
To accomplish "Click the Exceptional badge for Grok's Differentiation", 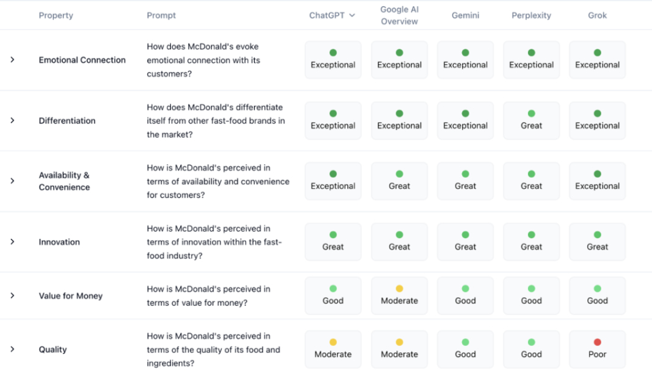I will click(x=597, y=120).
